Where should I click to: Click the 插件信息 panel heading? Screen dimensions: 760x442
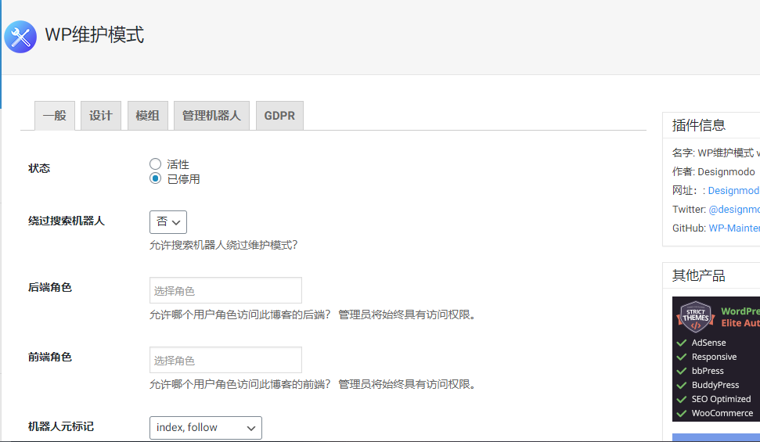pyautogui.click(x=698, y=125)
